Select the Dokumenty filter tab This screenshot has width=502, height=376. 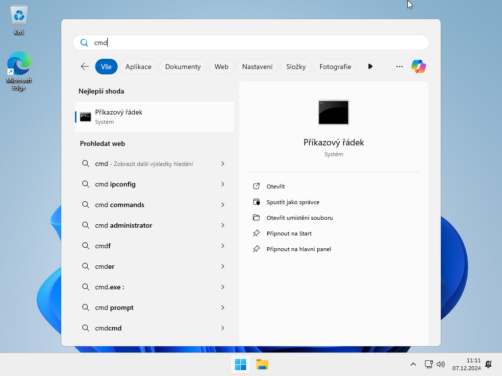183,67
